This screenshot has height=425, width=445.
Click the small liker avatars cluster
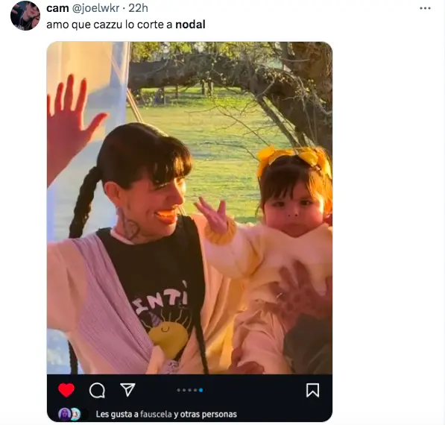(x=69, y=415)
